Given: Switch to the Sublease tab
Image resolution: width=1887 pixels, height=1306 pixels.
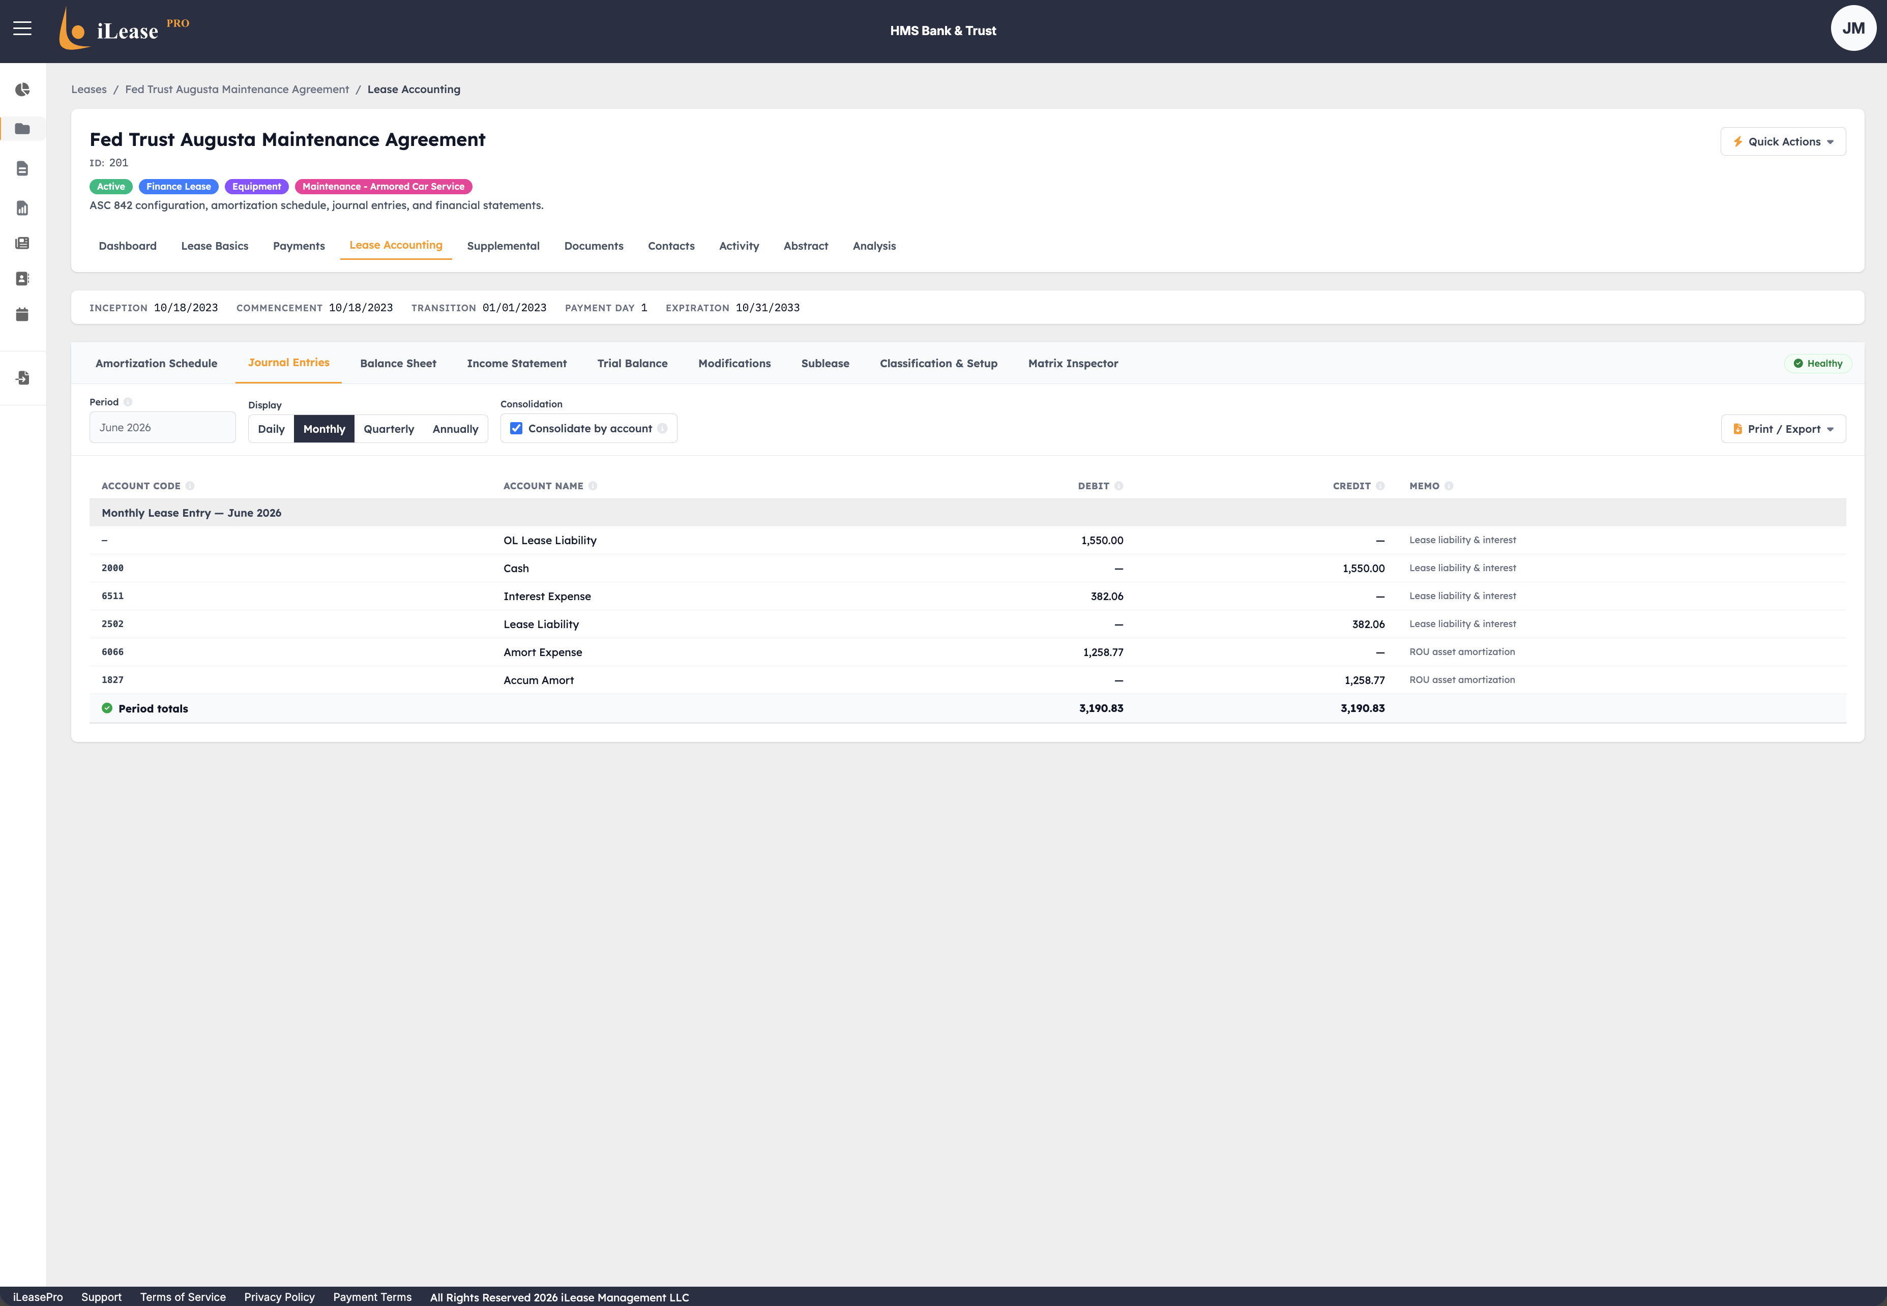Looking at the screenshot, I should [825, 364].
